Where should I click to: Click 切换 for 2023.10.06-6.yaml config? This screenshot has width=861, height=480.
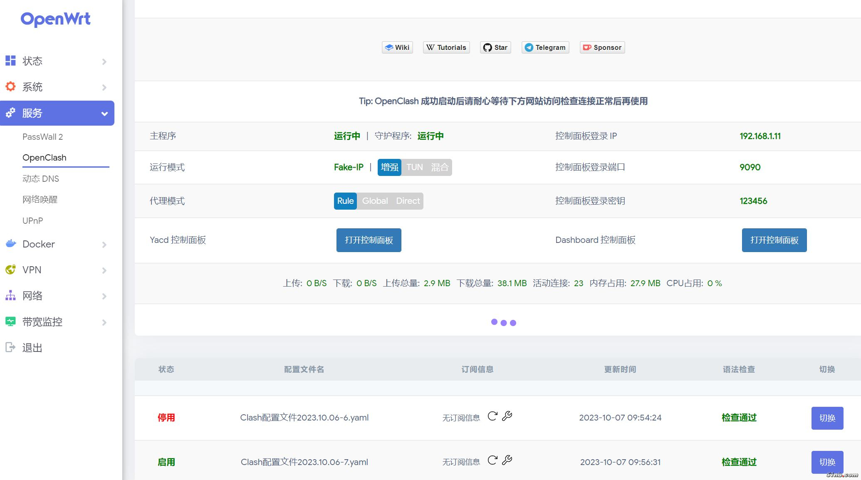coord(827,418)
